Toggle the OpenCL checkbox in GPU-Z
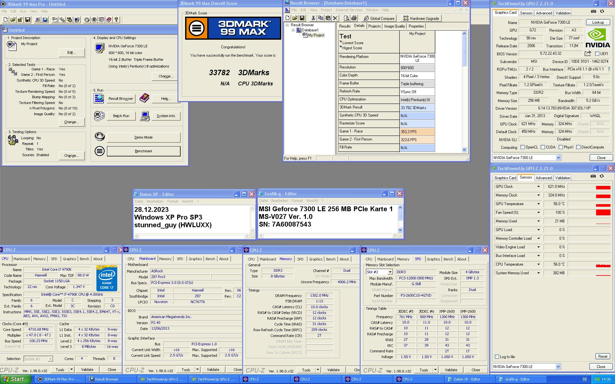The image size is (615, 384). pos(523,147)
